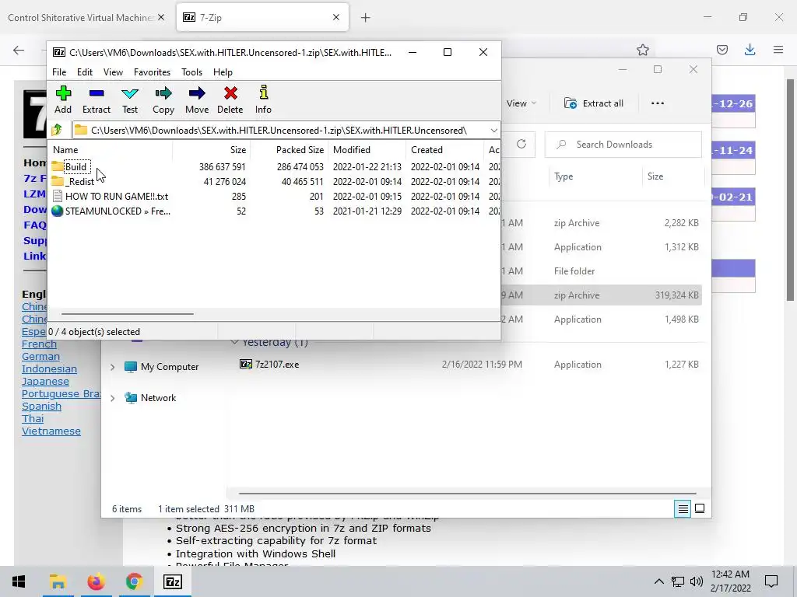Launch Chrome from the taskbar
Screen dimensions: 797x597
click(134, 581)
